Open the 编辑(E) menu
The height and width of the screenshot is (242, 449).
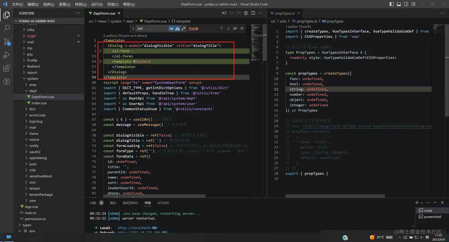(x=33, y=4)
